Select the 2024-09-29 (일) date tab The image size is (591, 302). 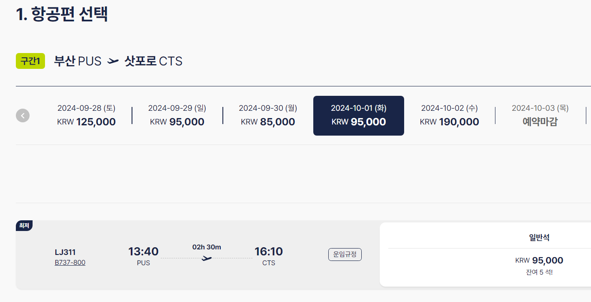[x=177, y=115]
